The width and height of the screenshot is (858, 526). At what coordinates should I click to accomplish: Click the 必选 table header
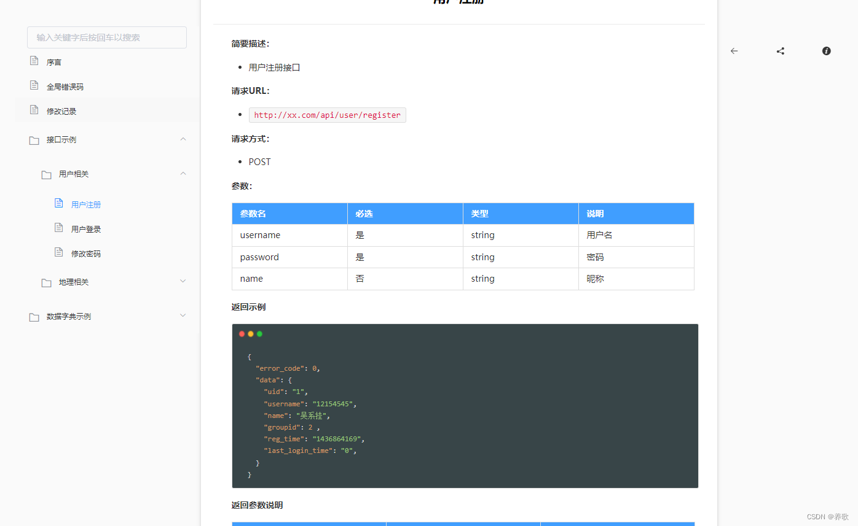(405, 214)
